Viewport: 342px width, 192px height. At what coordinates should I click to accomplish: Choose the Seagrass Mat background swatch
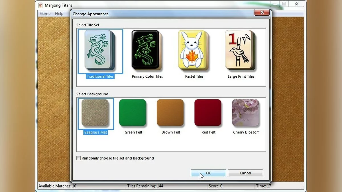[95, 113]
